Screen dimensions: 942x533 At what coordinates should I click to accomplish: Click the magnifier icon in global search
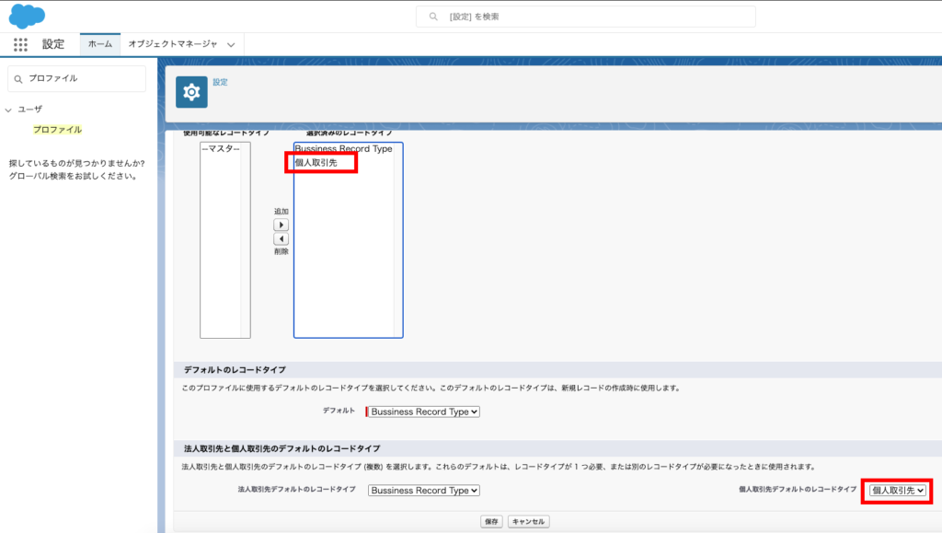pos(433,17)
